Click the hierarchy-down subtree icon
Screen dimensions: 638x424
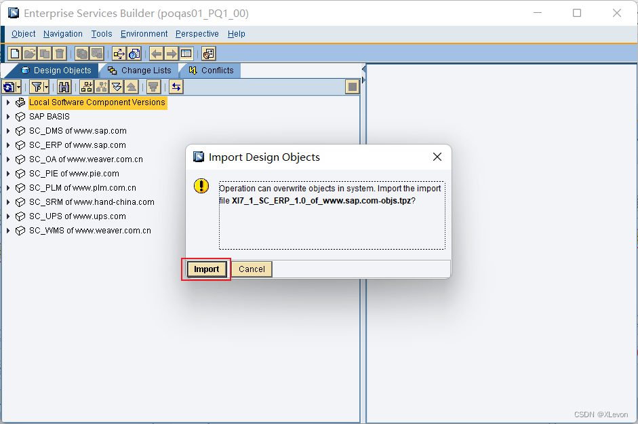tap(86, 87)
